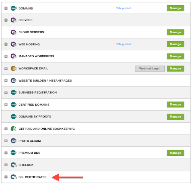
Task: Expand the Get Paid and Online Bookkeeping row
Action: click(6, 129)
